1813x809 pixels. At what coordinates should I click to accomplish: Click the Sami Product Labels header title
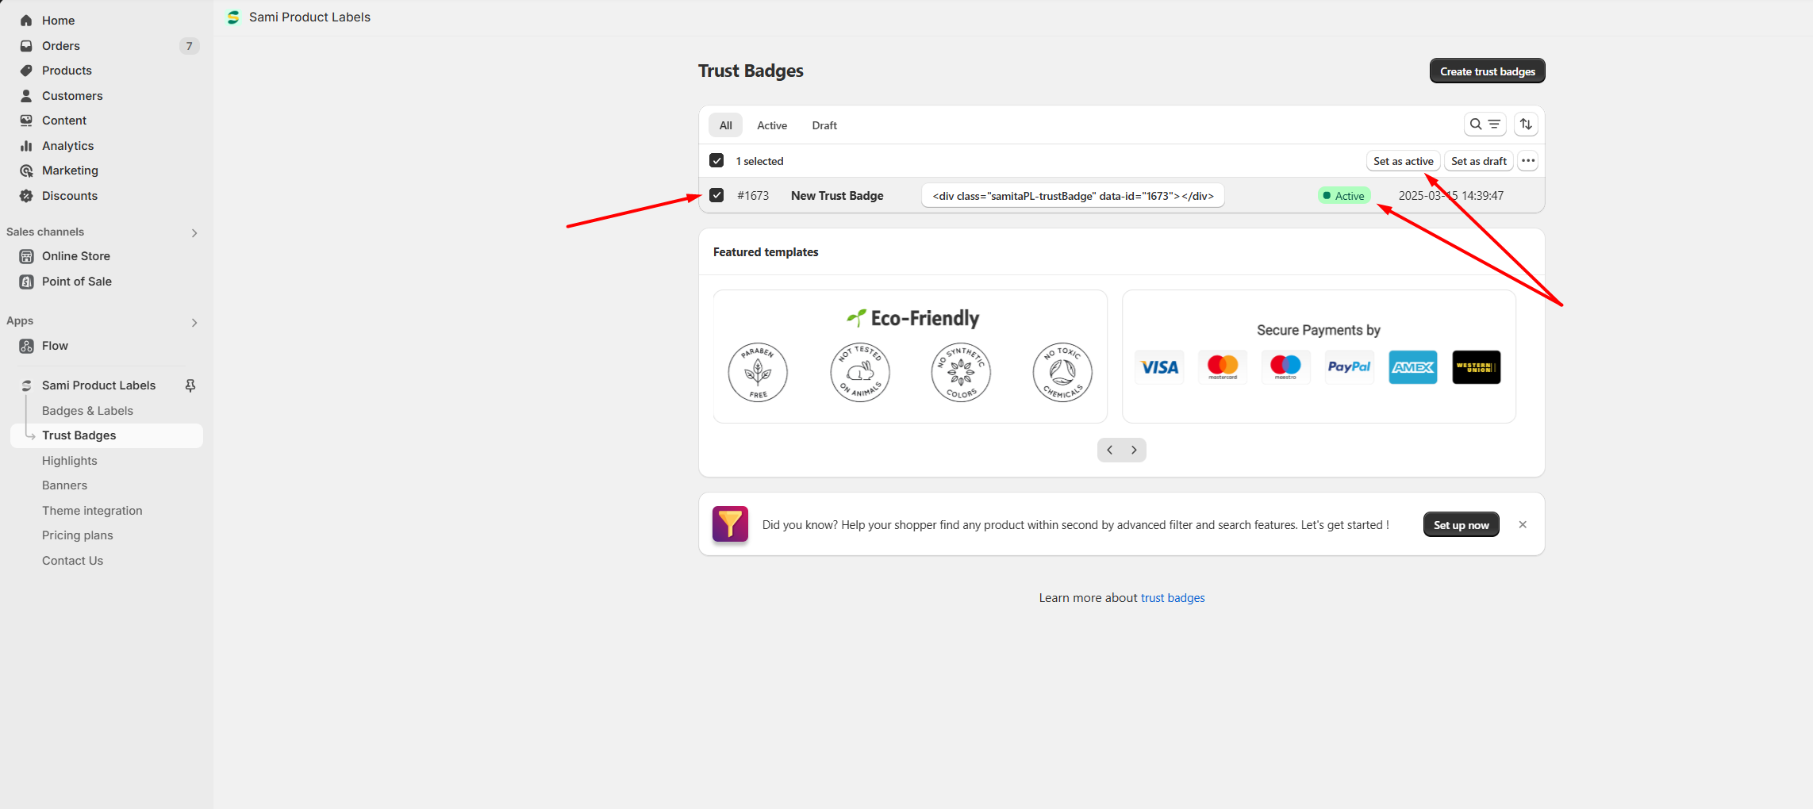(x=309, y=17)
